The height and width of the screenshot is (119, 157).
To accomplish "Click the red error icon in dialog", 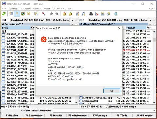I will 44,39.
